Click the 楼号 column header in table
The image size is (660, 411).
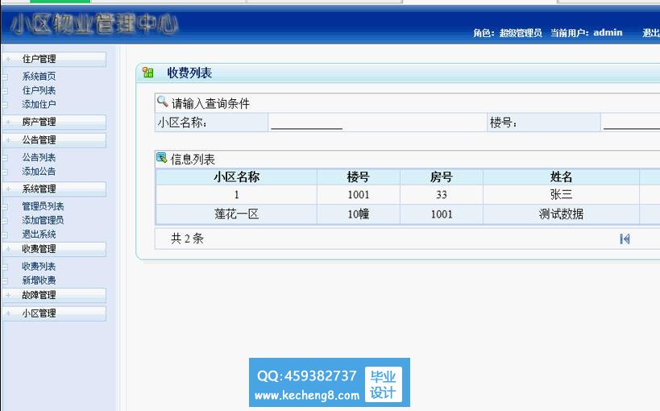pyautogui.click(x=358, y=176)
